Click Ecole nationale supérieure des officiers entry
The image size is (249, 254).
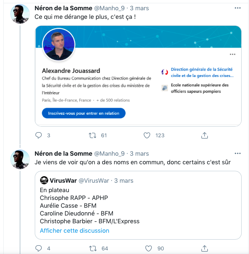[200, 88]
